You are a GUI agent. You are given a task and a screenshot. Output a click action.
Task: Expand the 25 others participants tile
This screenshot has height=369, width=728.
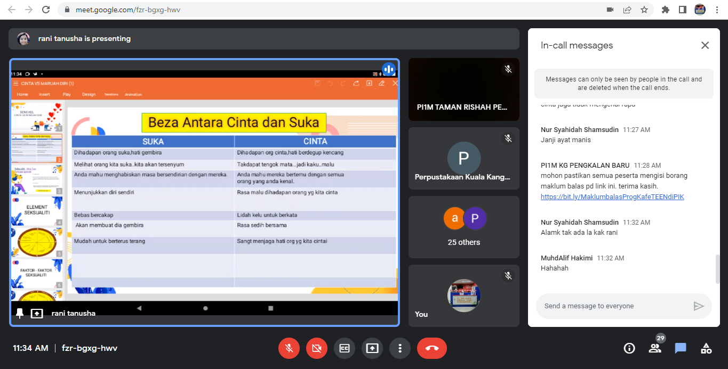point(463,227)
